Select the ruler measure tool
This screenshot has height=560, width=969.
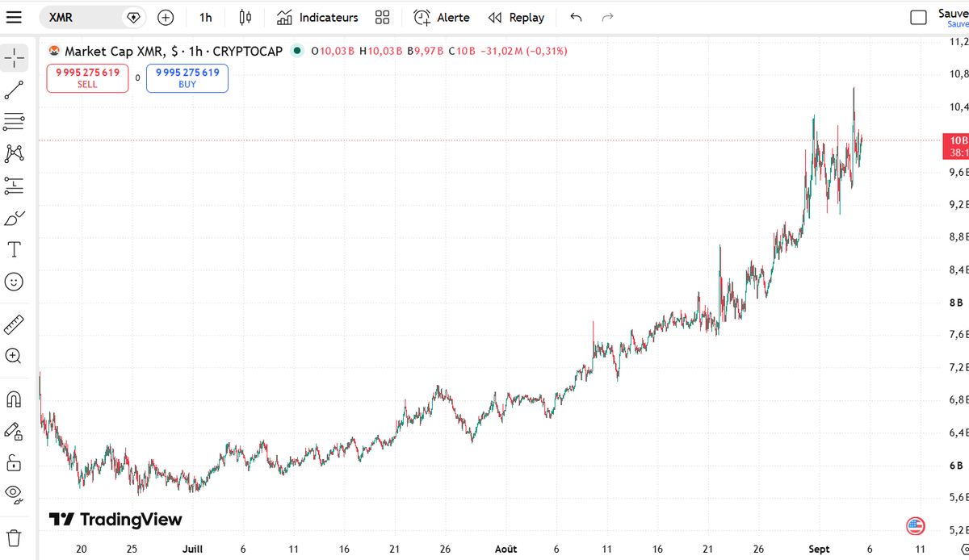14,324
